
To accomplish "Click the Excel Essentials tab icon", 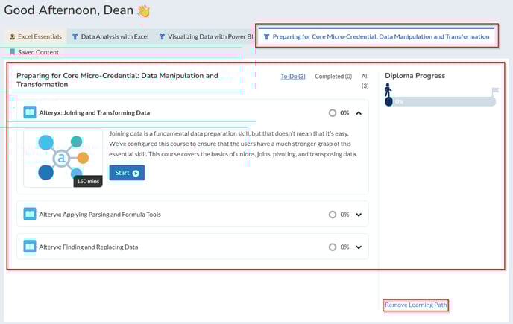I will coord(12,36).
